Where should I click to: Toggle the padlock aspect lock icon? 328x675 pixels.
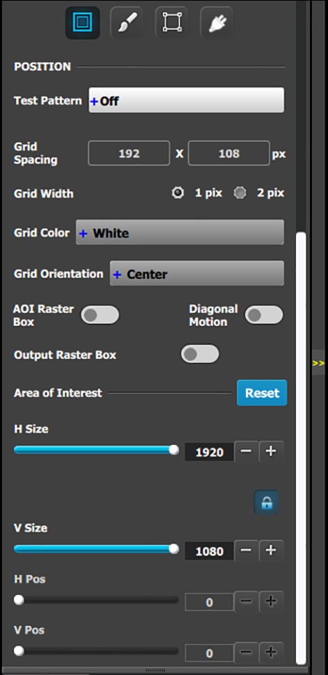point(266,502)
